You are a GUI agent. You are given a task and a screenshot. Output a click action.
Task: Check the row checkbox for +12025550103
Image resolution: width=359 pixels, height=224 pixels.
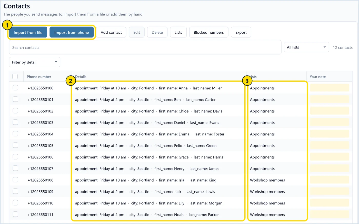click(15, 123)
